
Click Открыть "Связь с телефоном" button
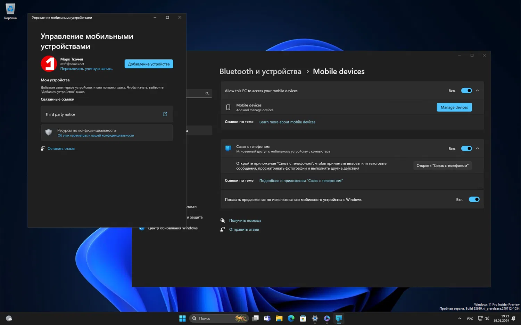pos(443,165)
